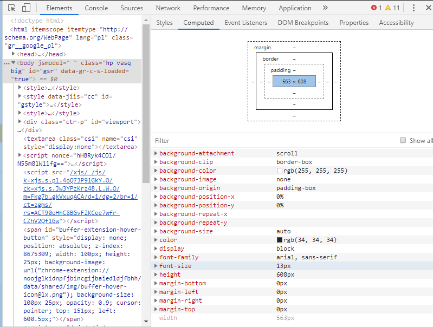Image resolution: width=433 pixels, height=327 pixels.
Task: Open the Memory tab
Action: pos(254,8)
